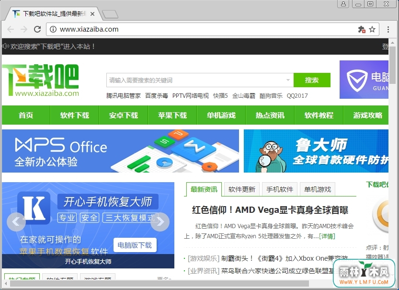Select the 单机游戏 tab in news panel
The width and height of the screenshot is (399, 290).
(x=318, y=189)
